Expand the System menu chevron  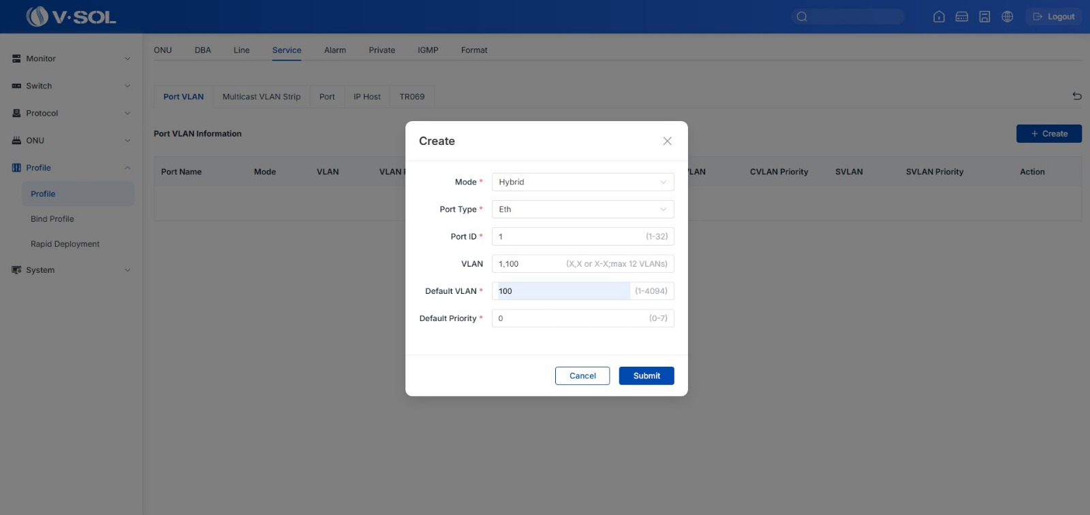[127, 270]
